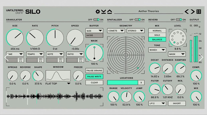Viewport: 207px width, 115px height.
Task: Open the Comets geometry dropdown
Action: click(116, 30)
